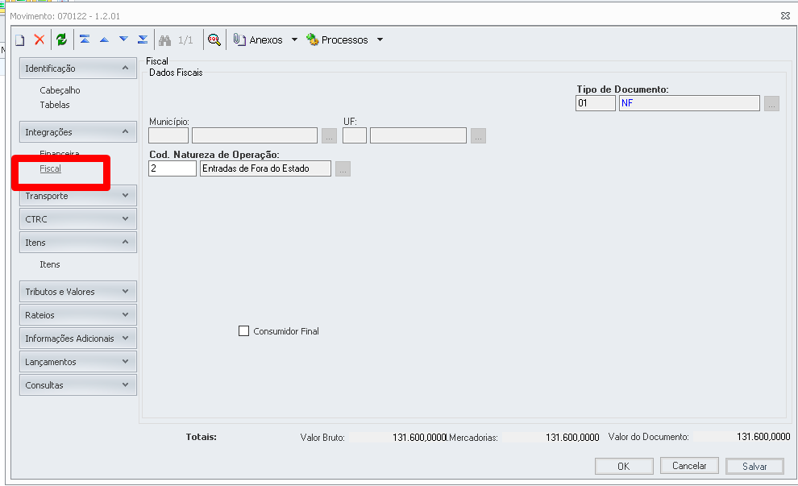Expand the Tributos e Valores section
The width and height of the screenshot is (798, 486).
78,292
